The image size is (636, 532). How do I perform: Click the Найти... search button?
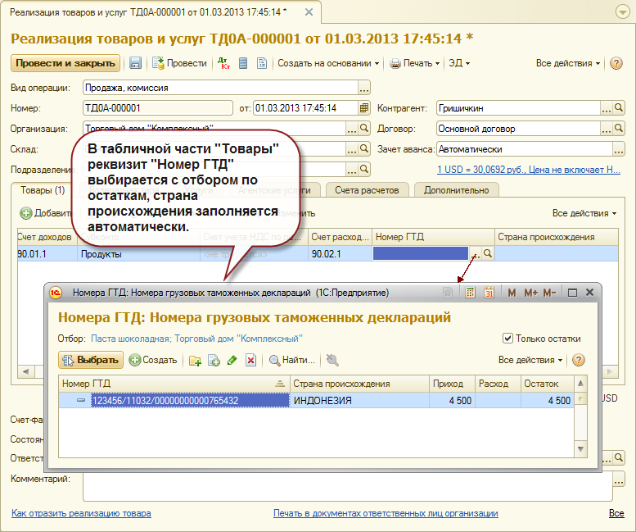pos(292,360)
